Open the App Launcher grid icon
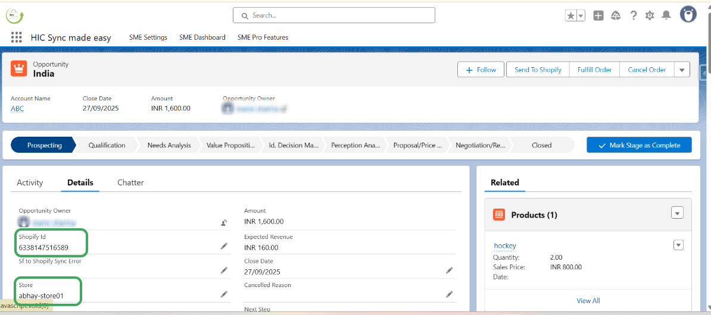This screenshot has width=711, height=315. tap(16, 37)
